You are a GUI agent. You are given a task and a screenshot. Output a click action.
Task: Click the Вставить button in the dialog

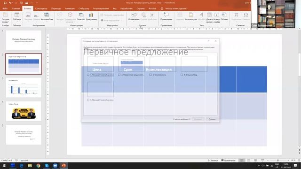198,119
